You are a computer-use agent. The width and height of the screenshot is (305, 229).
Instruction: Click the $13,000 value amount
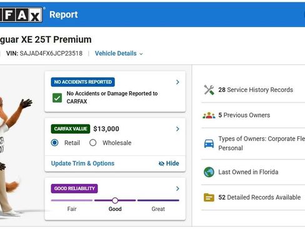[106, 129]
